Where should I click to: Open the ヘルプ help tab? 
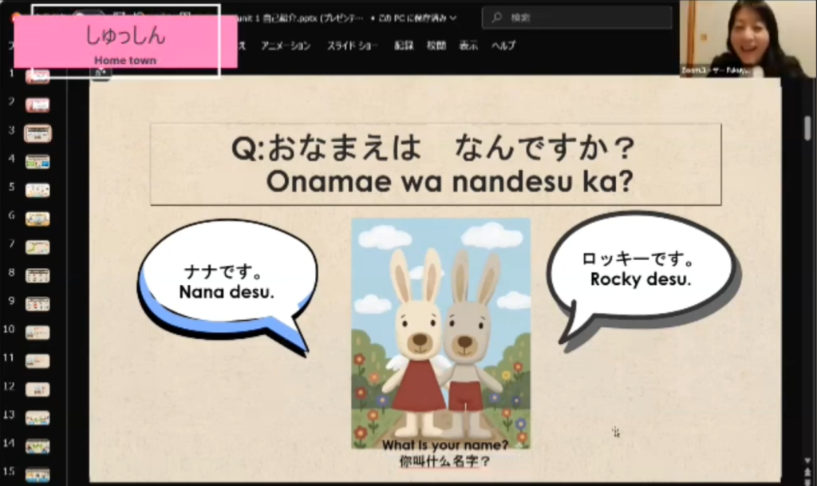(x=504, y=45)
